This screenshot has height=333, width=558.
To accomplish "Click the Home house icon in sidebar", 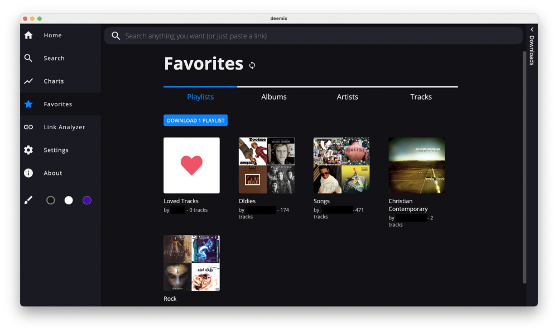I will tap(28, 35).
